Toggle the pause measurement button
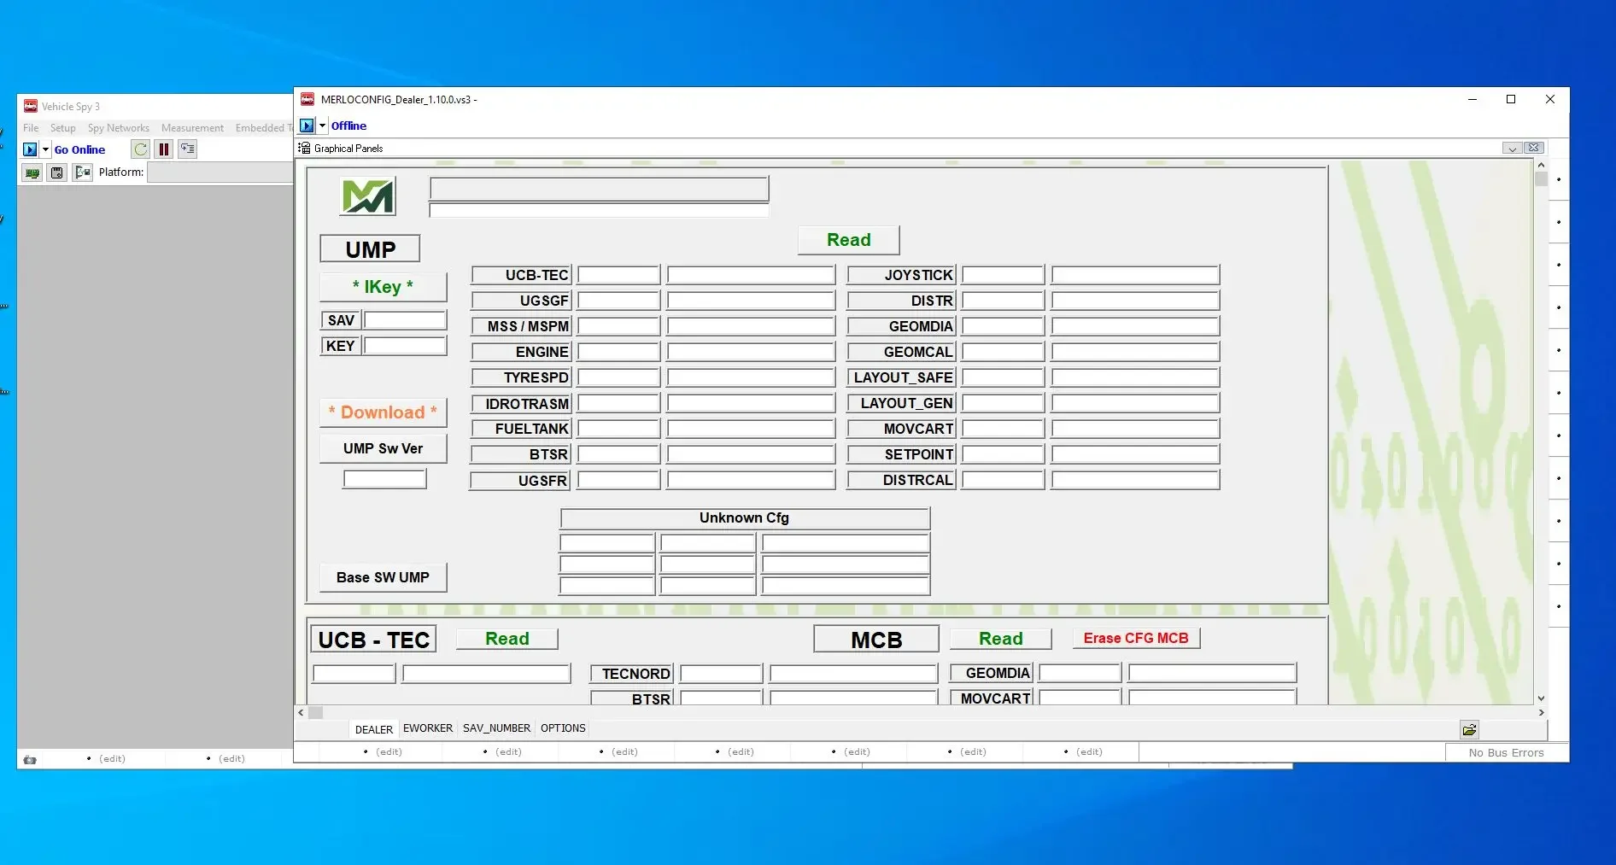The width and height of the screenshot is (1616, 865). tap(164, 149)
